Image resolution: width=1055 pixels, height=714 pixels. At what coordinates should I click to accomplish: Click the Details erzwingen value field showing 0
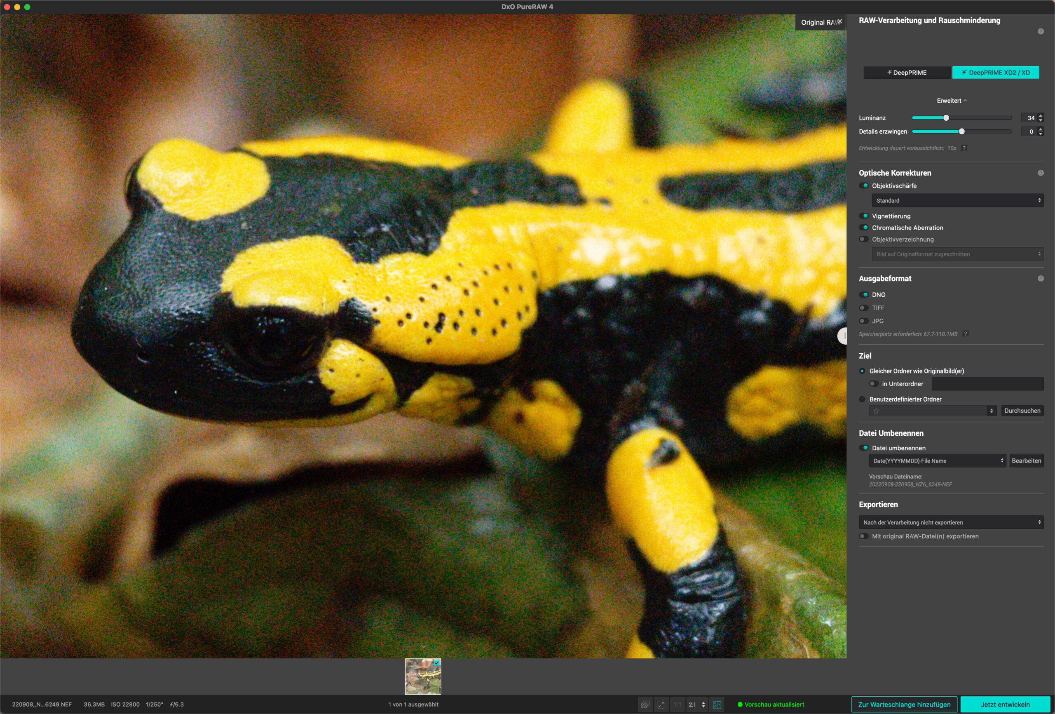coord(1029,132)
